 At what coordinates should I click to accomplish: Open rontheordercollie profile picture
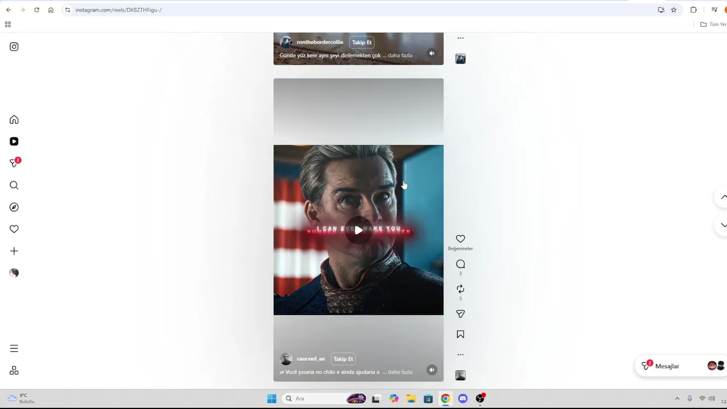(286, 43)
